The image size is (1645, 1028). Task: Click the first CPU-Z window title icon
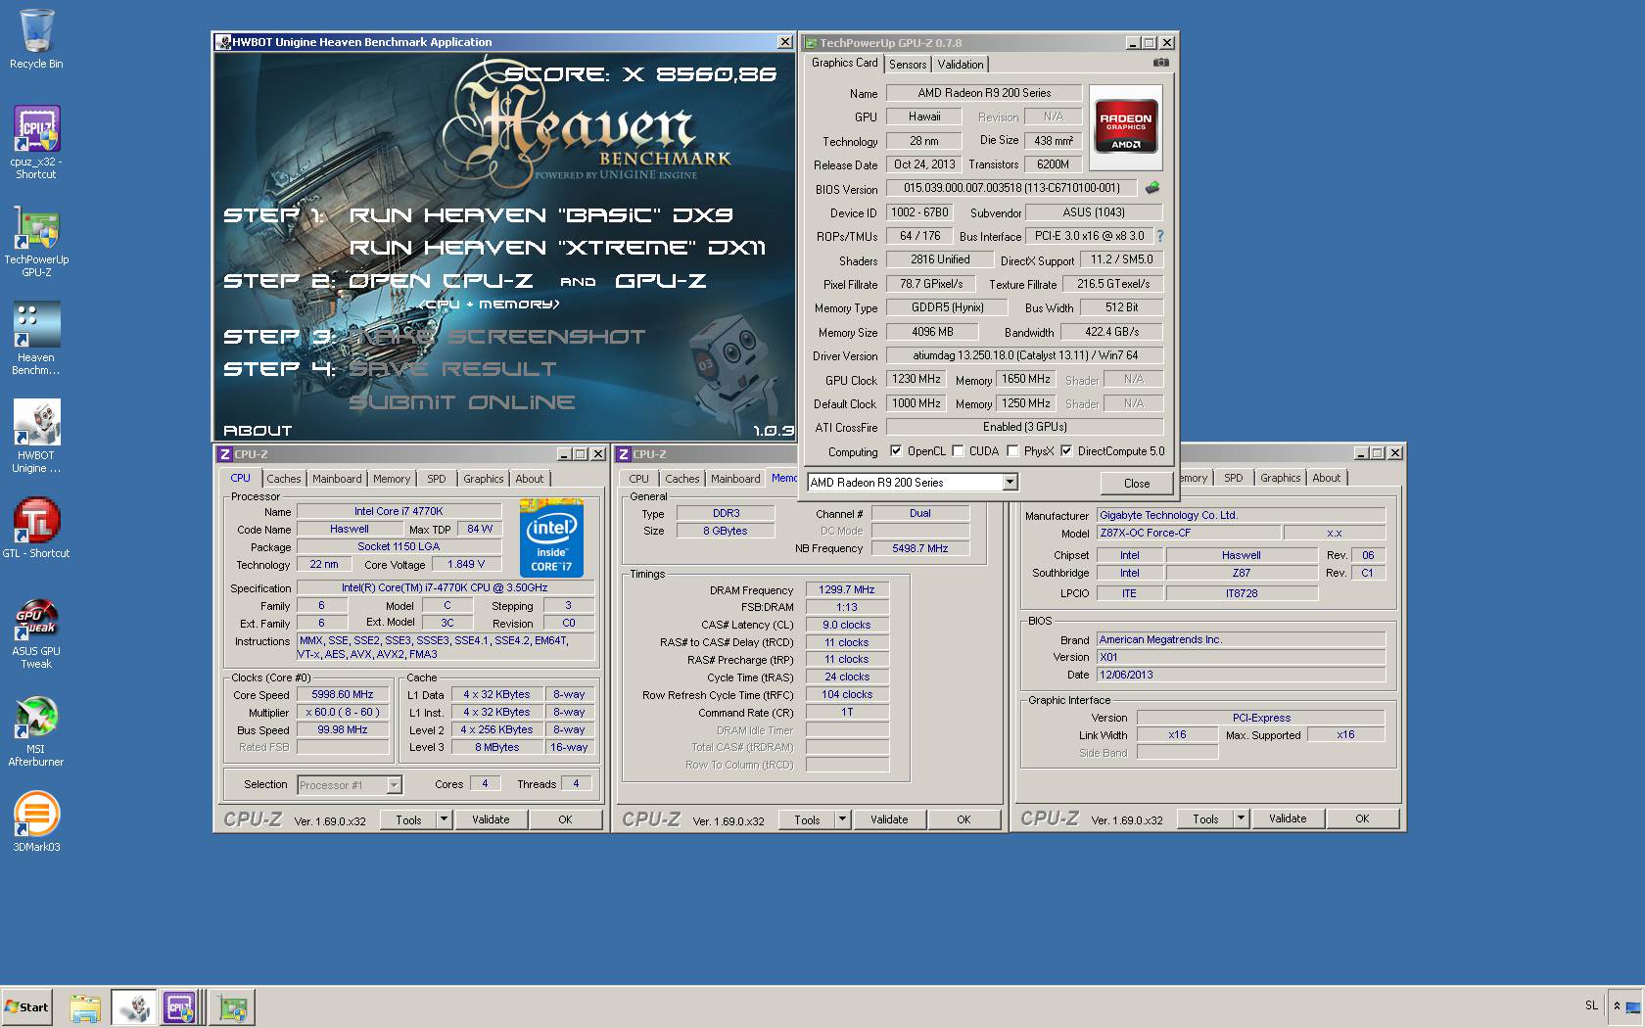[x=224, y=454]
